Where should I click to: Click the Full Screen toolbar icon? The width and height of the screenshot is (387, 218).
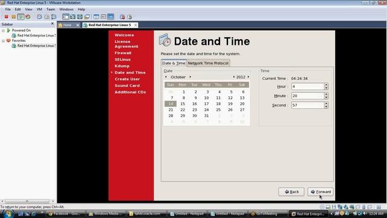coord(80,17)
